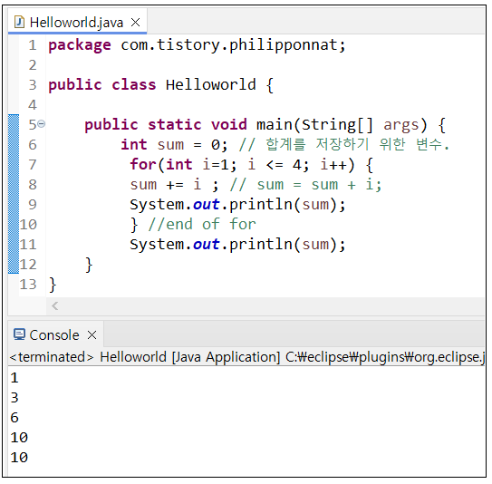Place cursor on 'int sum = 0;' statement
This screenshot has width=492, height=484.
tap(175, 145)
